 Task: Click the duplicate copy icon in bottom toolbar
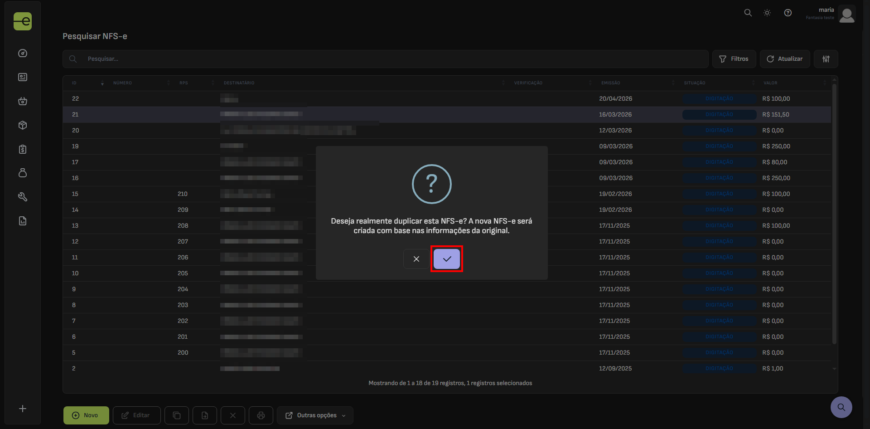point(177,415)
